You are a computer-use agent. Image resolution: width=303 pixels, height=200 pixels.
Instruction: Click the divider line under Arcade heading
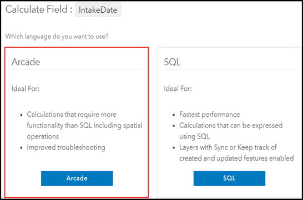click(77, 69)
